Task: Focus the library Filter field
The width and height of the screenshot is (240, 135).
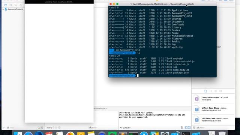Action: pyautogui.click(x=215, y=127)
